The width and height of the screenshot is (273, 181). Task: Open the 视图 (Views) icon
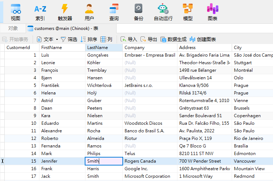point(16,12)
